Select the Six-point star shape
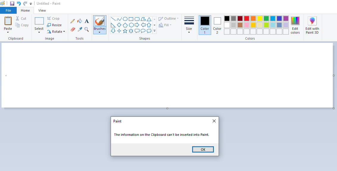 [x=131, y=31]
